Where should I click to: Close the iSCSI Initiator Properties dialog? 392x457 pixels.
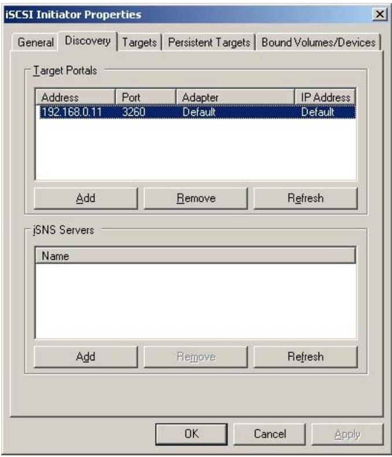click(x=380, y=14)
